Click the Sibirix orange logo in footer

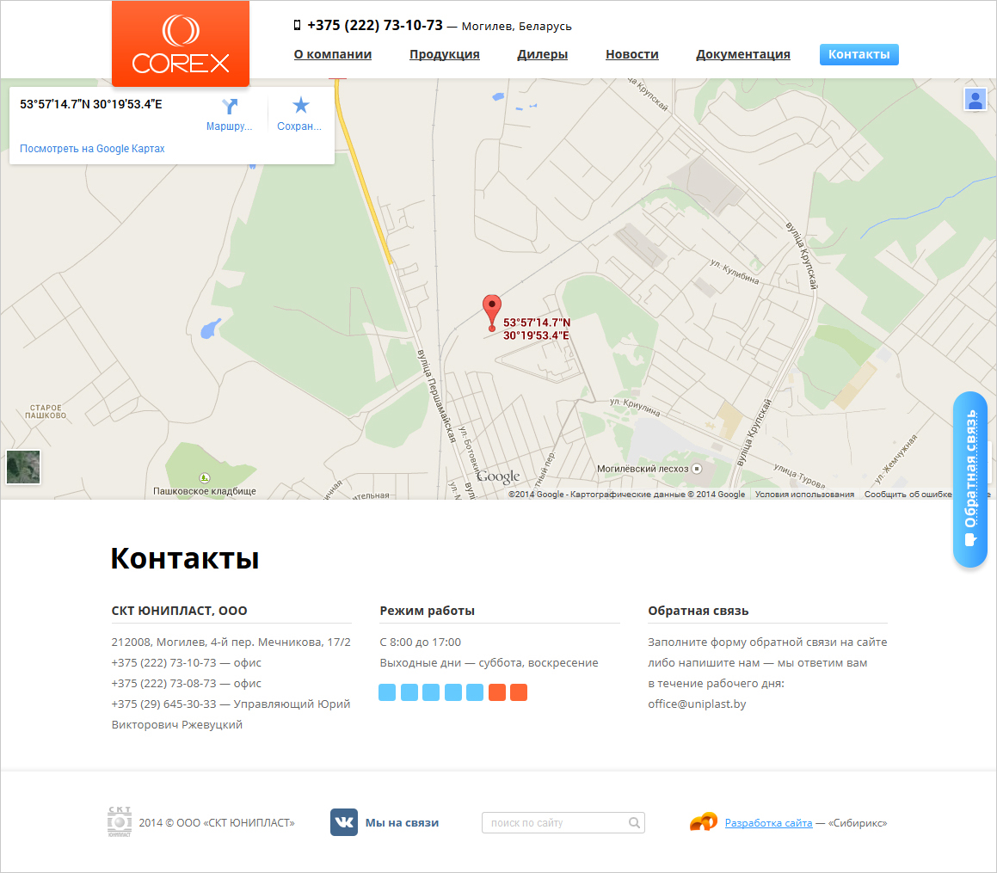pos(704,821)
